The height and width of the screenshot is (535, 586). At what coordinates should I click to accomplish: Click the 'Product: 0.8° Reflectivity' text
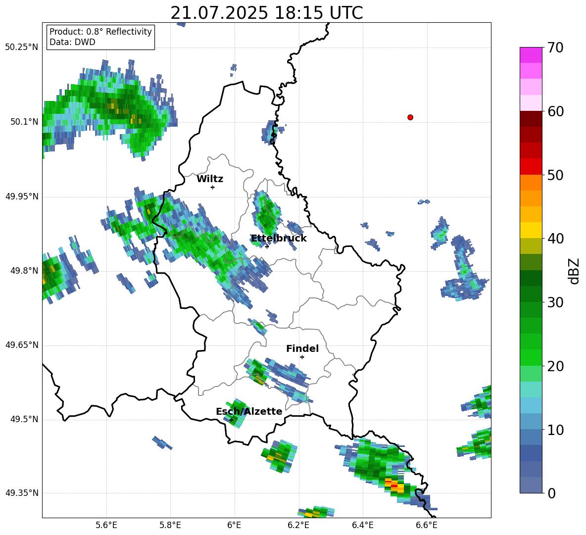[x=100, y=32]
